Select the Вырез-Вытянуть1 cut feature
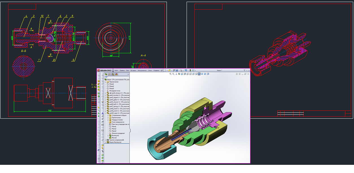 (114, 142)
